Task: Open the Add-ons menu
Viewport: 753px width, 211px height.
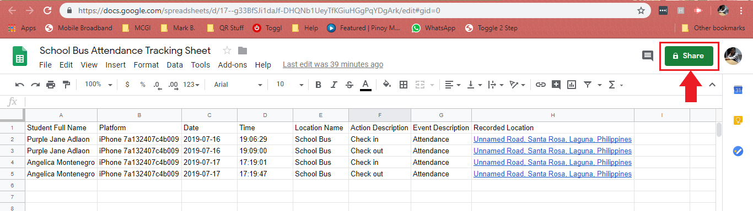Action: (x=233, y=65)
